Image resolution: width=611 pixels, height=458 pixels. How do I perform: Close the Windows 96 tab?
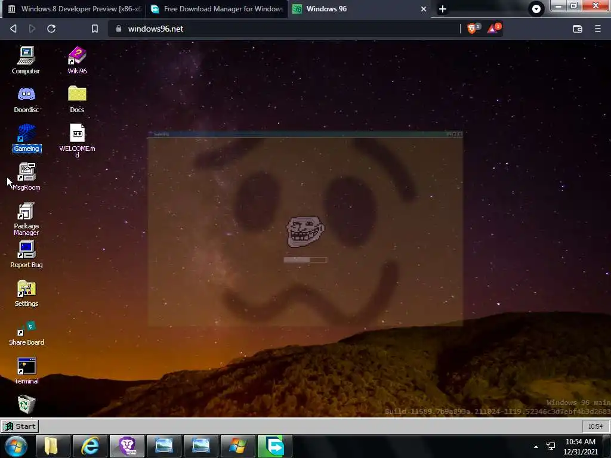point(424,9)
